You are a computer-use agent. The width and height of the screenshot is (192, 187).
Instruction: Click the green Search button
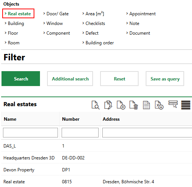pos(21,79)
